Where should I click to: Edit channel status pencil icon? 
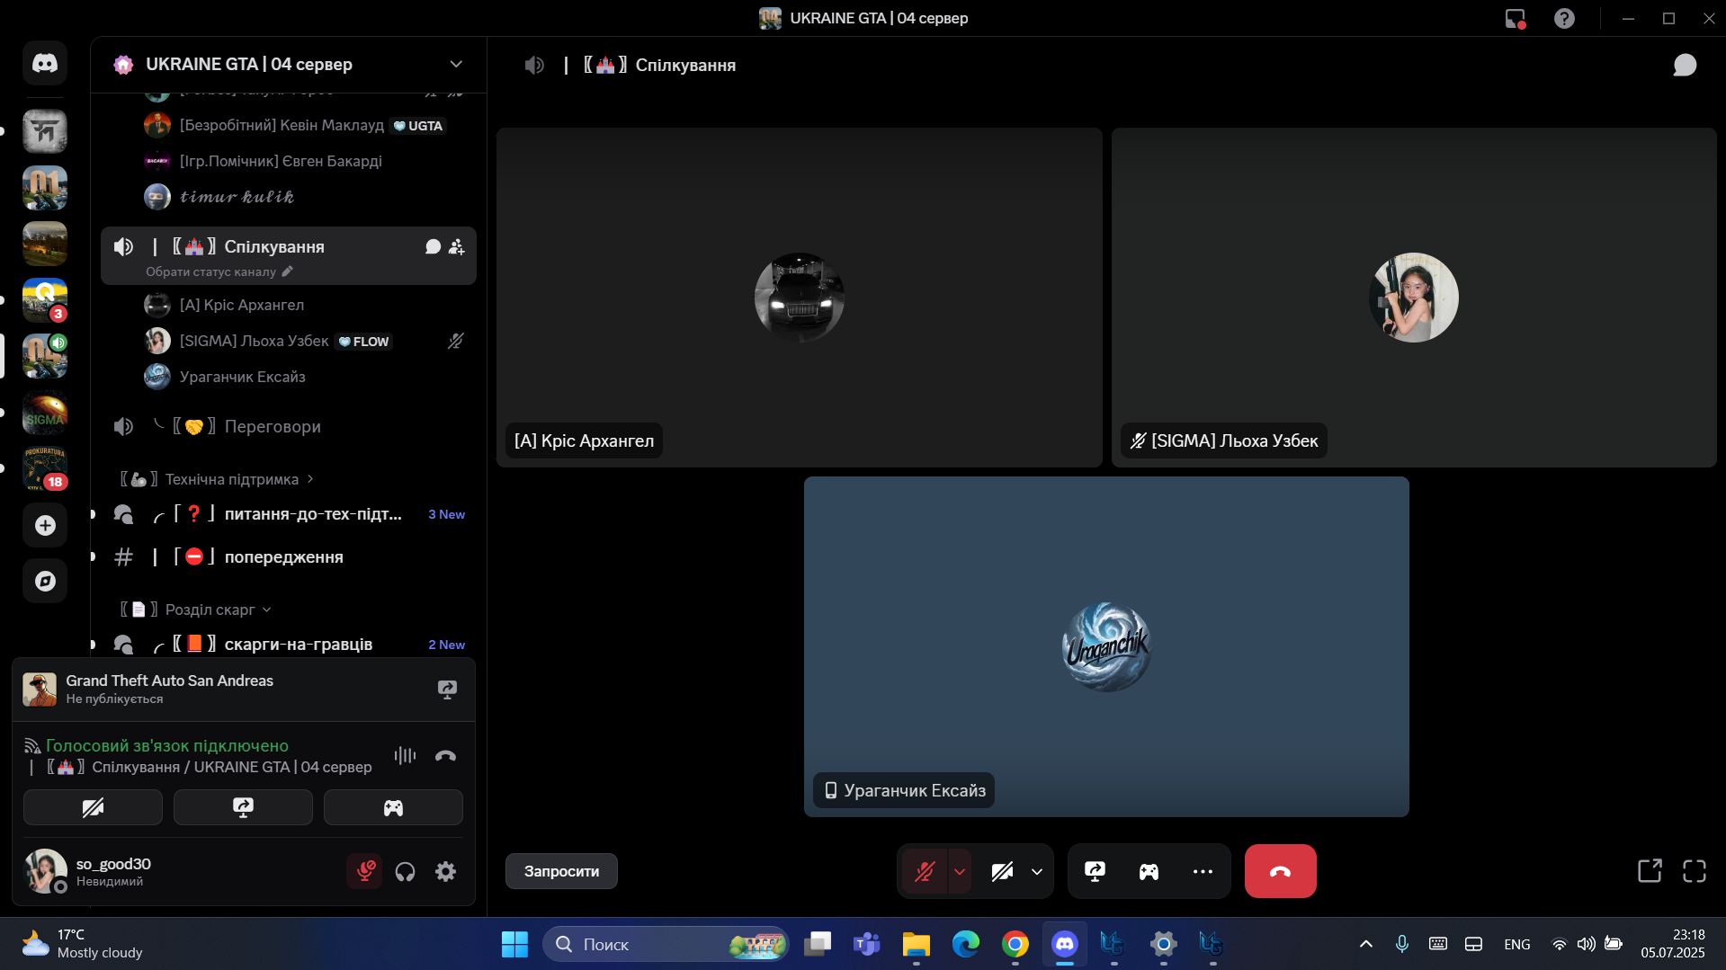tap(288, 271)
